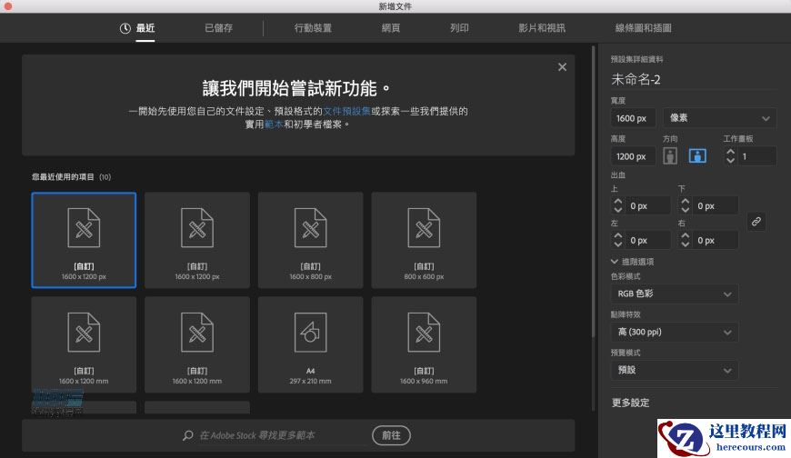The height and width of the screenshot is (458, 791).
Task: Click the magnifier search icon
Action: pos(187,435)
